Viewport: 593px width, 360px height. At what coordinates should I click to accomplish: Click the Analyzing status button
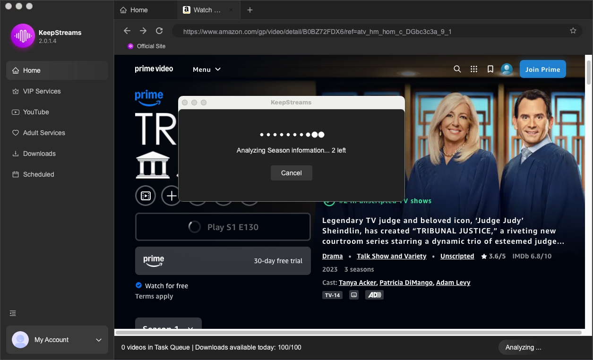click(x=524, y=347)
